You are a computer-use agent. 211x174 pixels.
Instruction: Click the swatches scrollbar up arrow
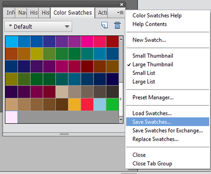point(121,39)
